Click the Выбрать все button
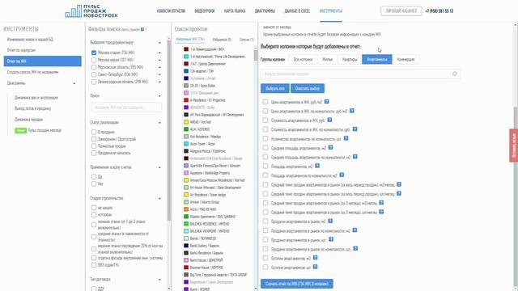 275,88
